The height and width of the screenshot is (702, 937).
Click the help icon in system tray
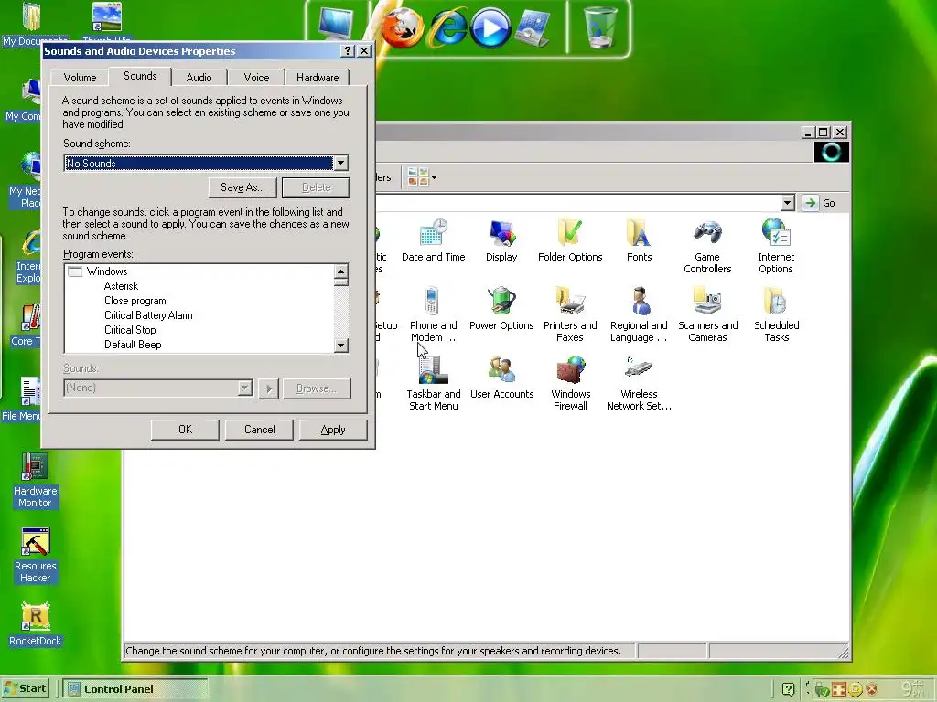click(x=788, y=689)
